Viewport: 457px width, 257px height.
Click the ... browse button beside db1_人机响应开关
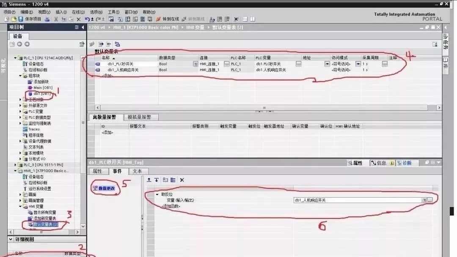tap(430, 199)
